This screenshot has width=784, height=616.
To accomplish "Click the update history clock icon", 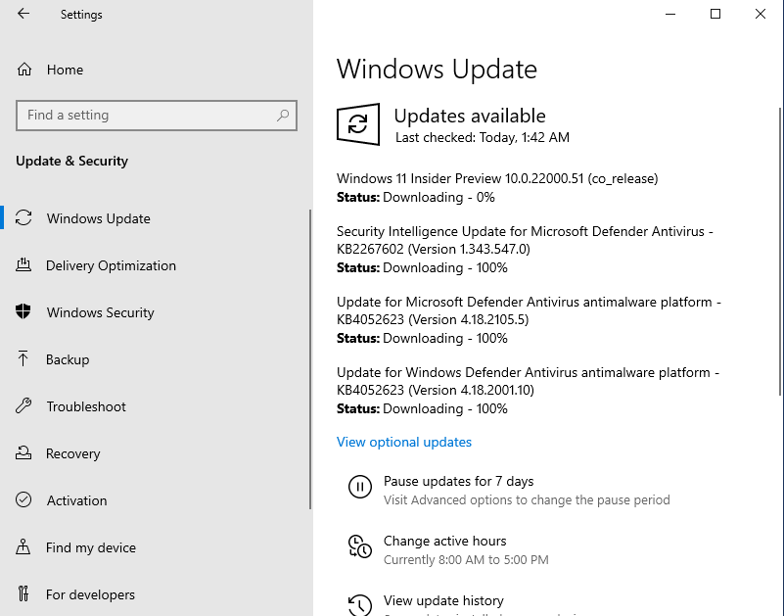I will [360, 605].
